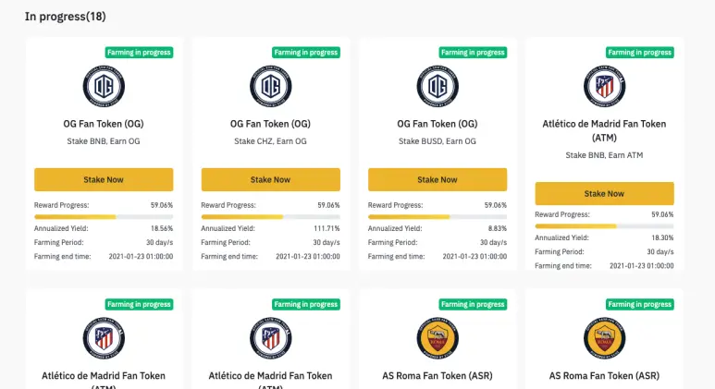Click the Farming in progress badge on the second bottom-row Atlético card
This screenshot has height=389, width=715.
tap(306, 304)
